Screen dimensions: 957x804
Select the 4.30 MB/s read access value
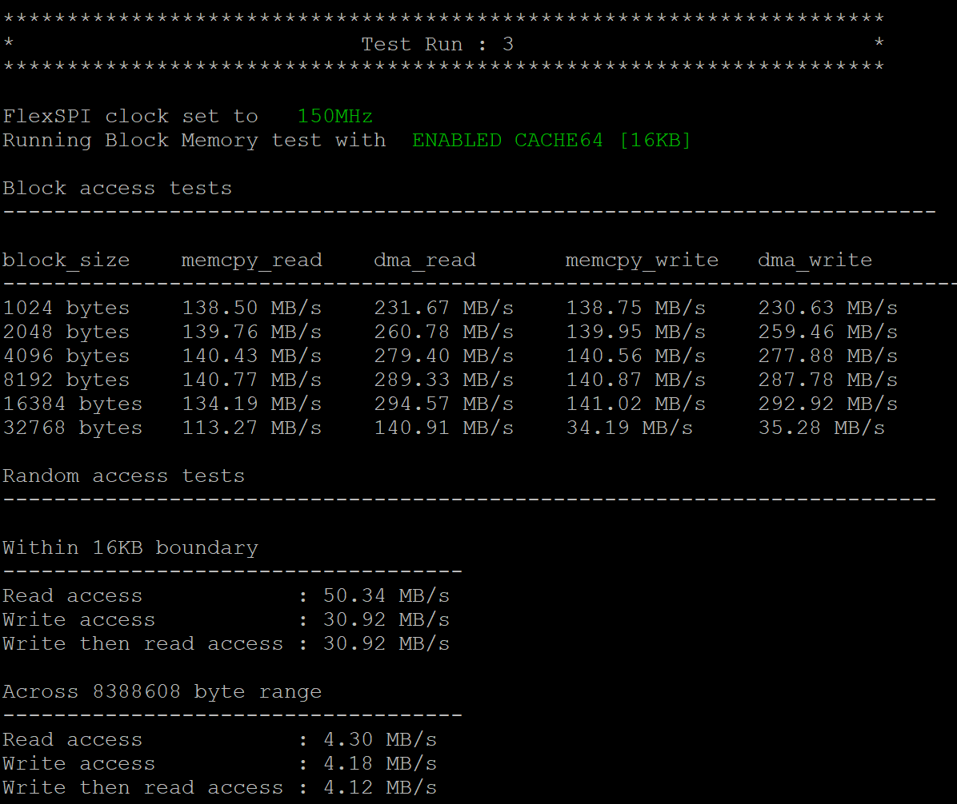379,740
